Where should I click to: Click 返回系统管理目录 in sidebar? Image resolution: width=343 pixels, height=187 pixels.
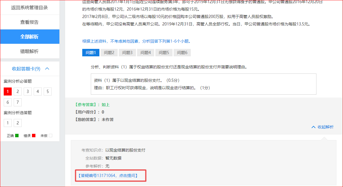pyautogui.click(x=30, y=7)
